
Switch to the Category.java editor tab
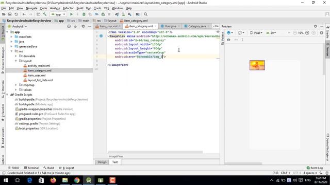pyautogui.click(x=197, y=26)
